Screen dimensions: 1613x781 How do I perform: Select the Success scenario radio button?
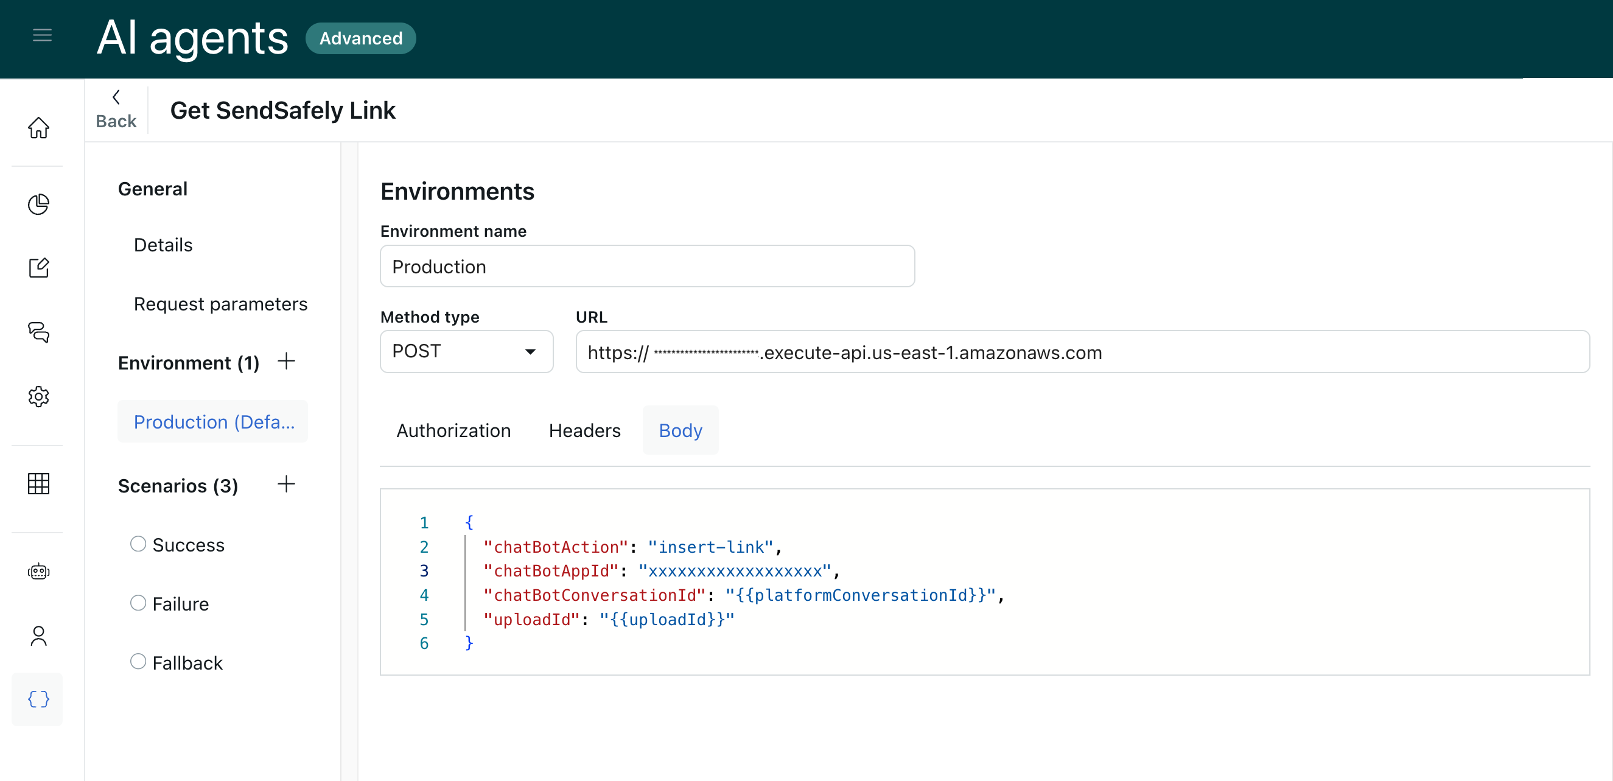138,544
